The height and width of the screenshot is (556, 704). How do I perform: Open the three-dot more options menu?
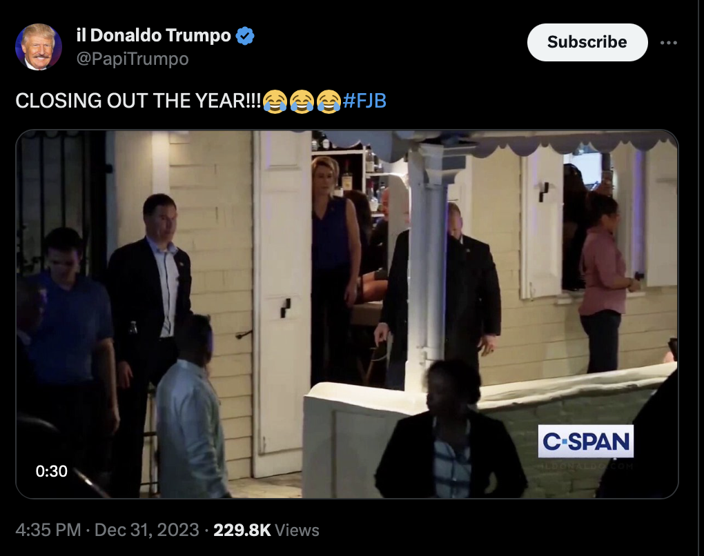(669, 43)
